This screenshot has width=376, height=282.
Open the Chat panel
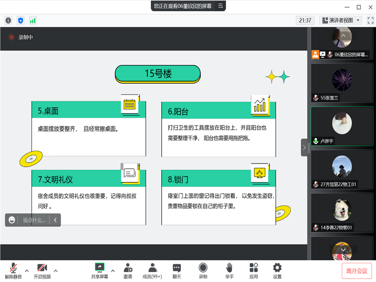pos(177,271)
